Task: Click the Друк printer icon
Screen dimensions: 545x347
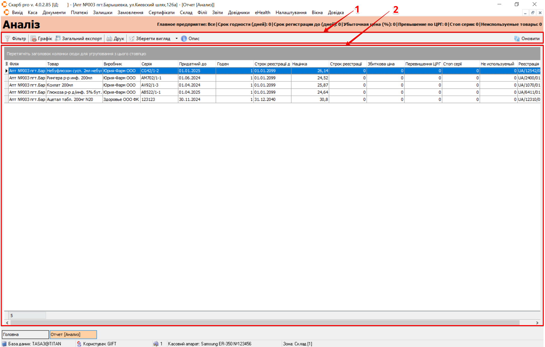Action: tap(109, 38)
